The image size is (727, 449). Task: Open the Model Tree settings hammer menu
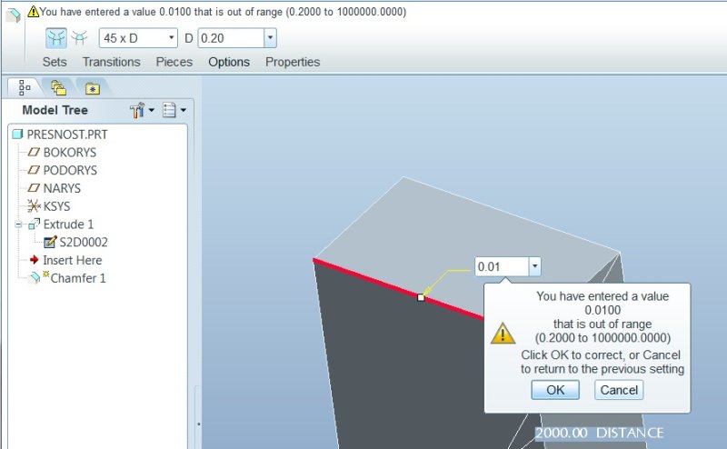coord(142,110)
